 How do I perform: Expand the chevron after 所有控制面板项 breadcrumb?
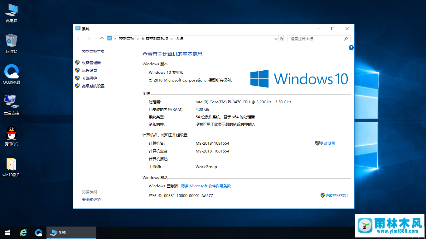pyautogui.click(x=172, y=39)
